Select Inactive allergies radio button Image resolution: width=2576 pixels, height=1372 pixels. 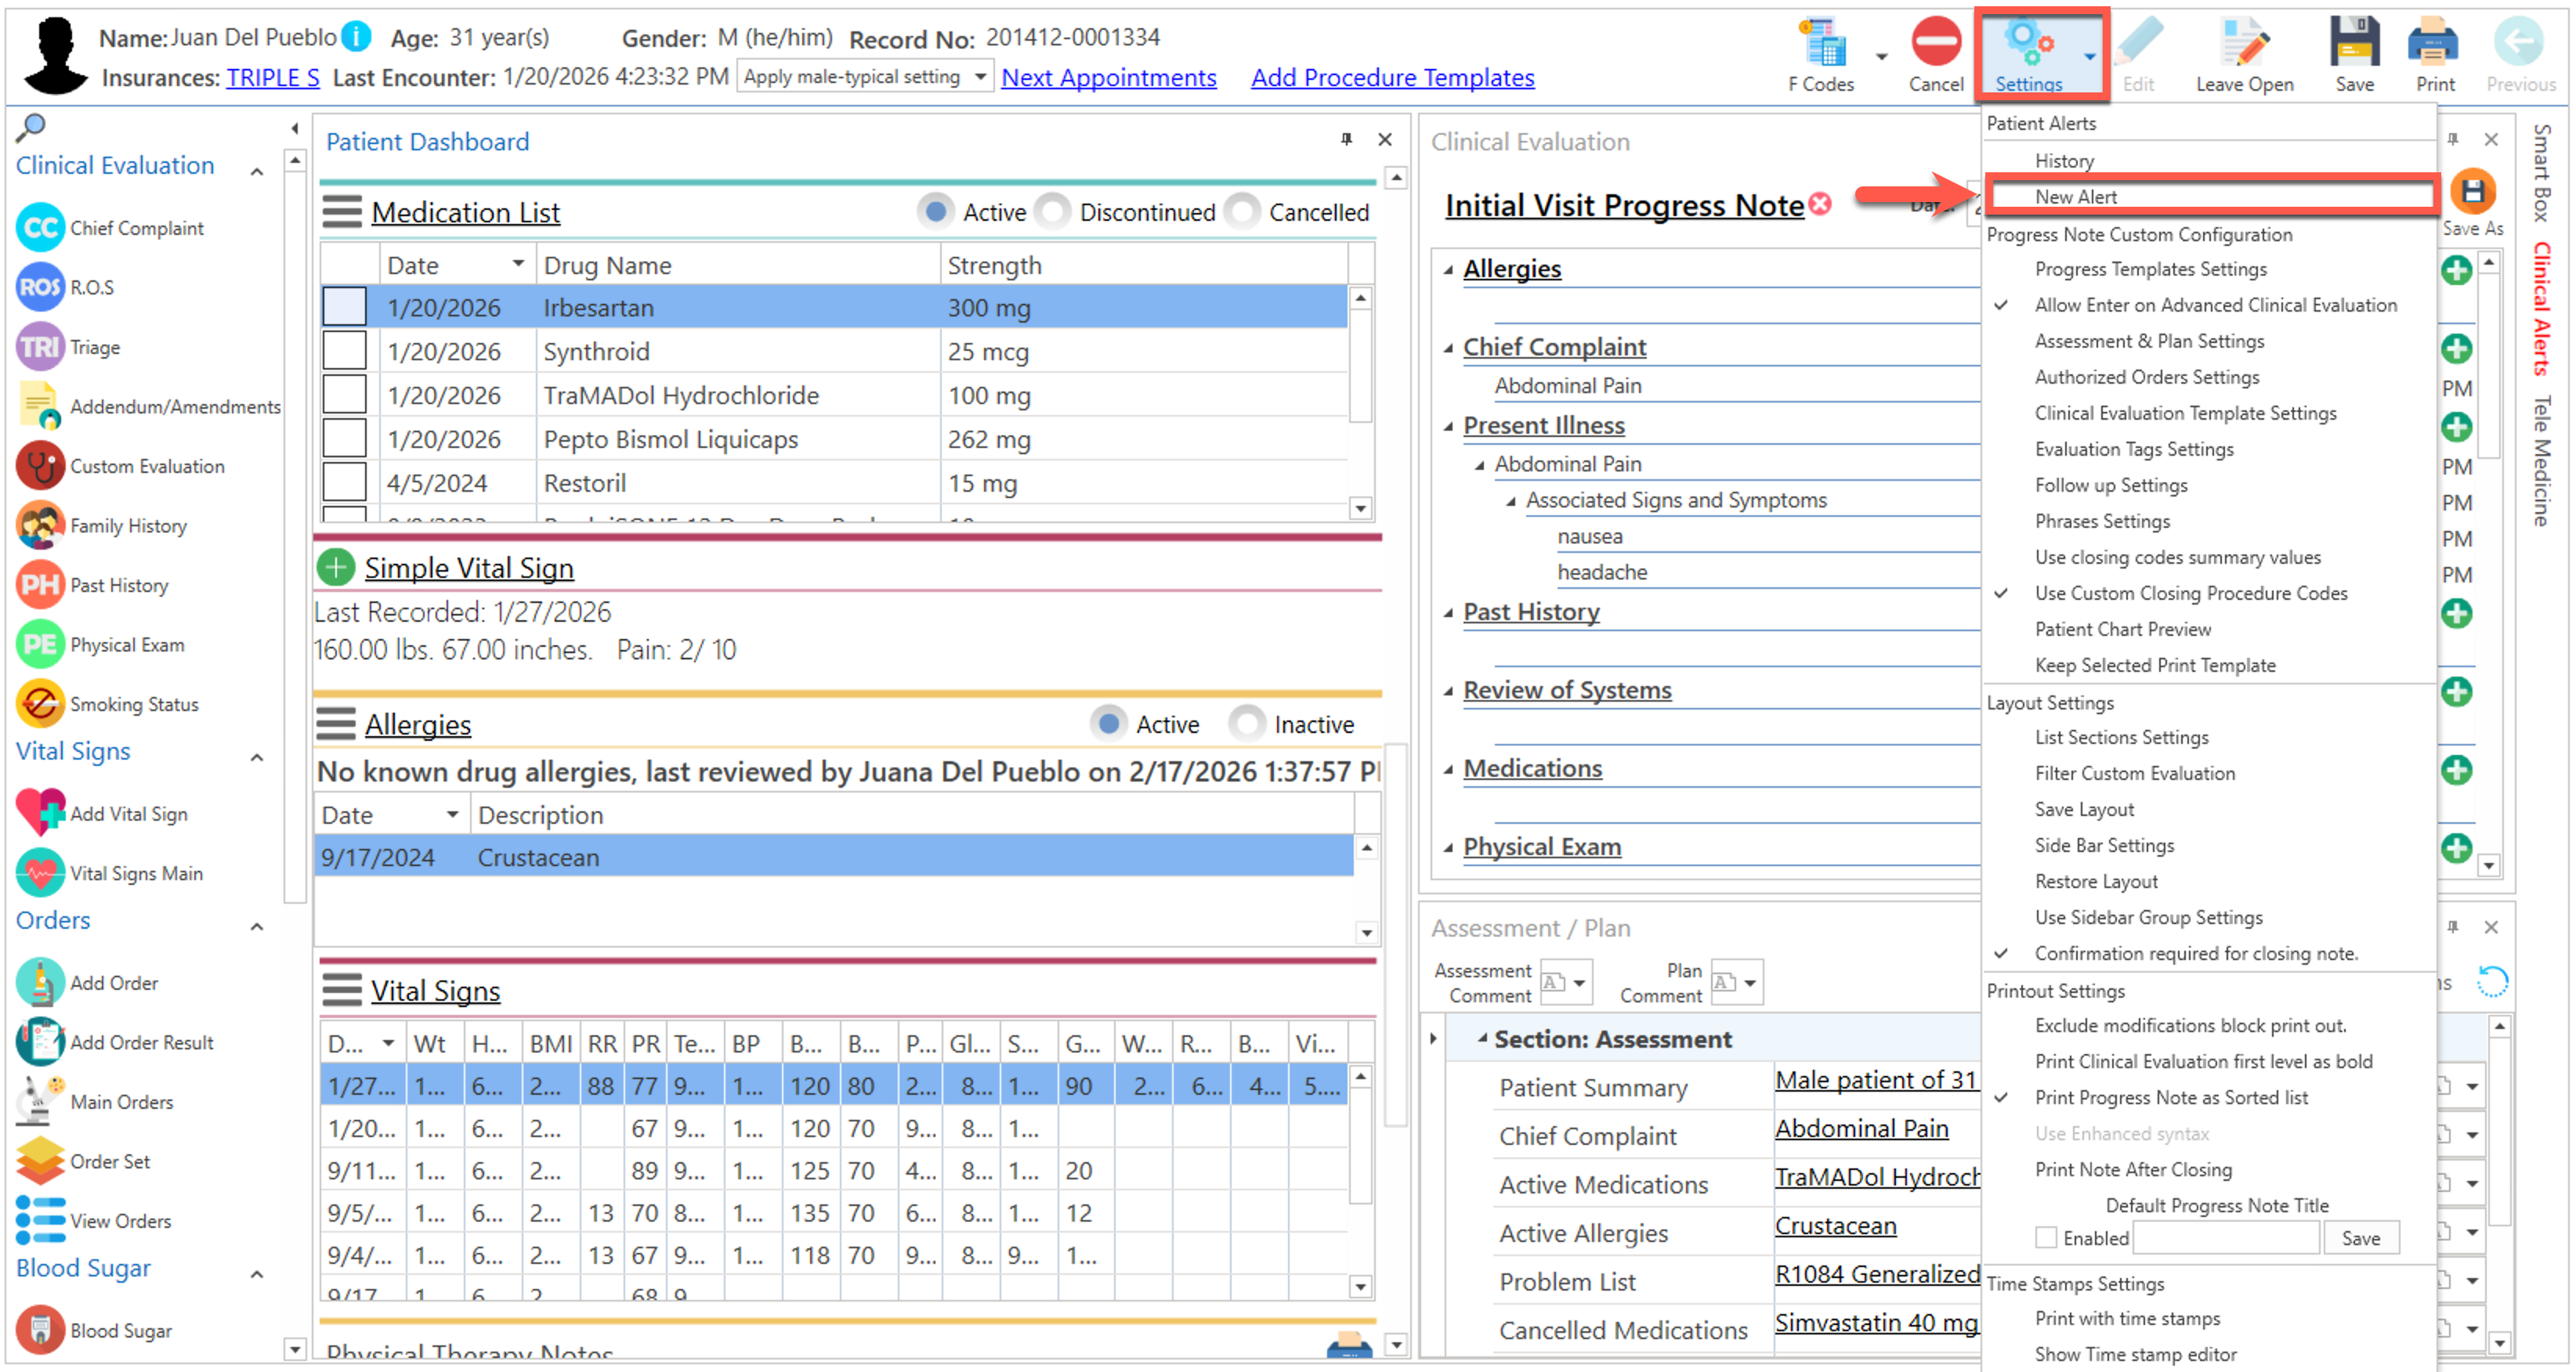(x=1246, y=723)
